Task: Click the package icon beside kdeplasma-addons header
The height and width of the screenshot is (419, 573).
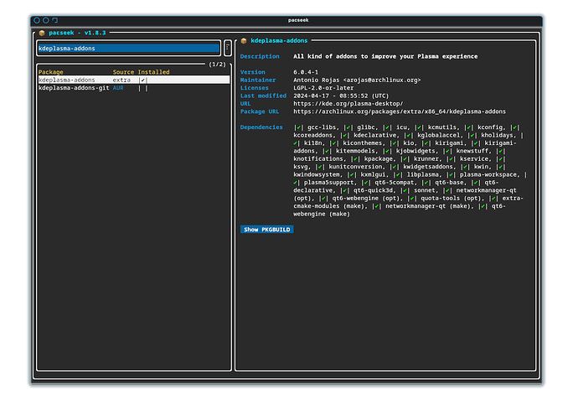Action: pos(244,41)
